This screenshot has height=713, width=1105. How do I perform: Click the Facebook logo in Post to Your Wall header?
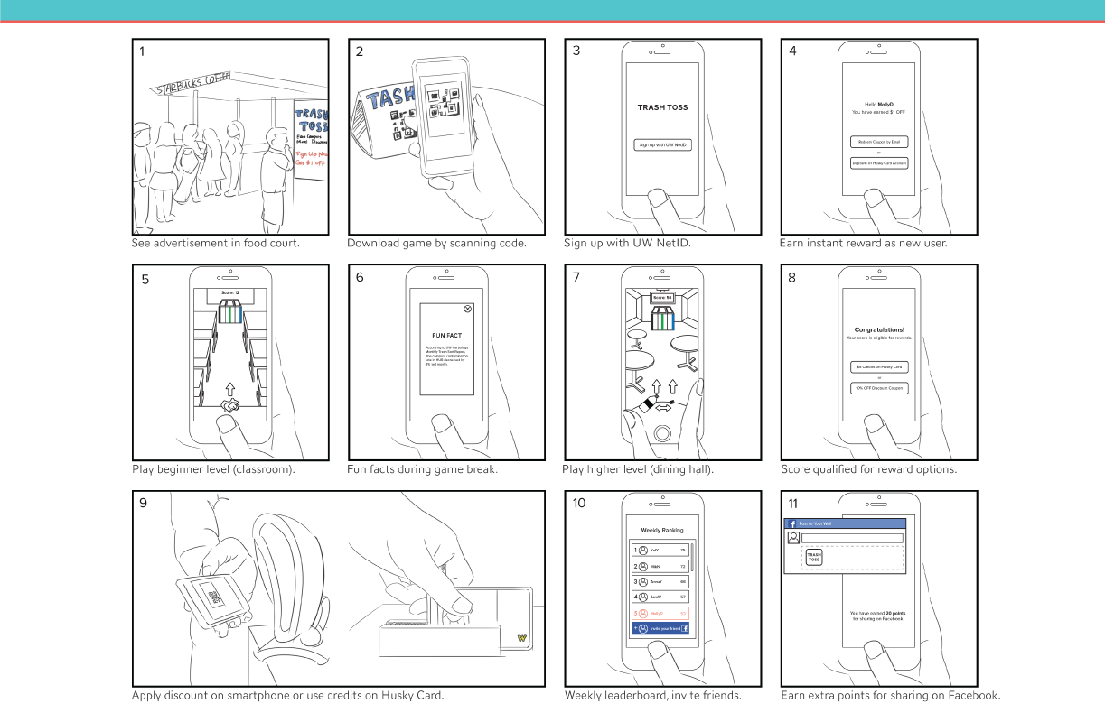pos(792,523)
